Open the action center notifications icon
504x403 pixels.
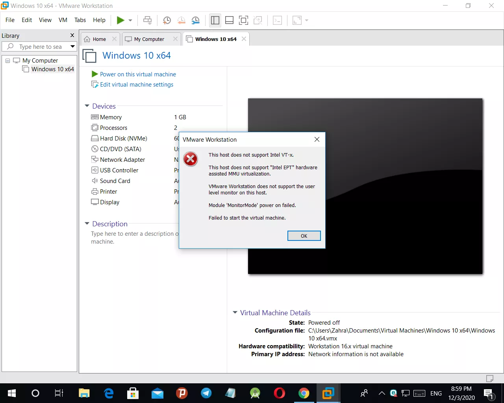coord(489,394)
